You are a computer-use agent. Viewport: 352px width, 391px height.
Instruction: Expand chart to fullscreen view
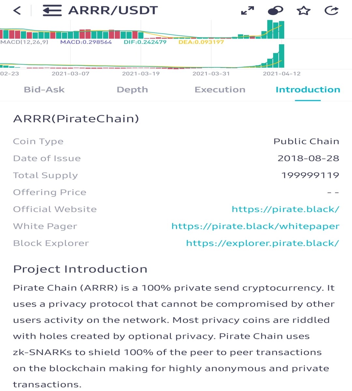click(247, 11)
